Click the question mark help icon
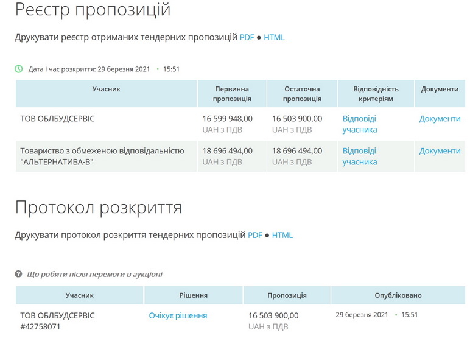Image resolution: width=470 pixels, height=341 pixels. 19,274
